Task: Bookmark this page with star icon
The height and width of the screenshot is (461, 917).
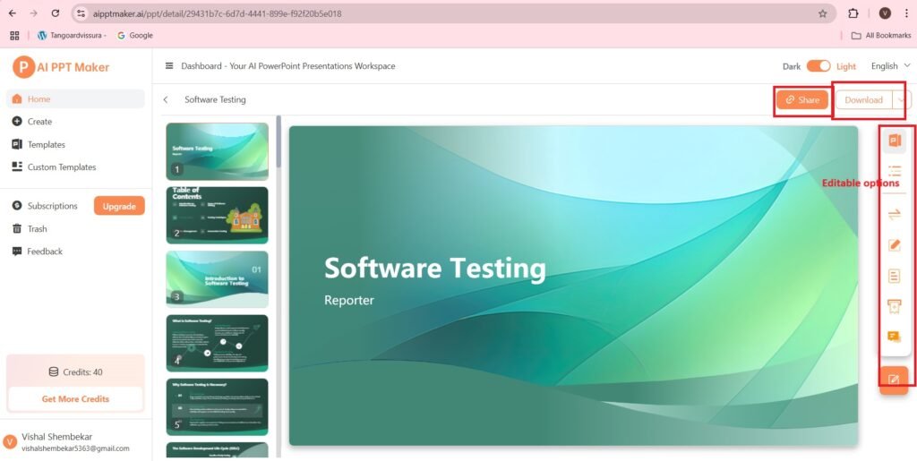Action: (x=822, y=13)
